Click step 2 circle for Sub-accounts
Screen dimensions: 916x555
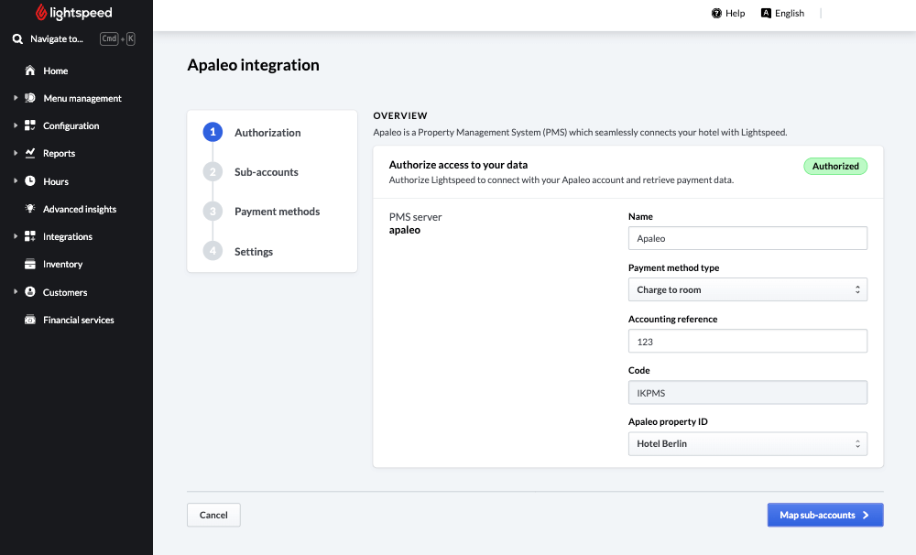coord(213,172)
